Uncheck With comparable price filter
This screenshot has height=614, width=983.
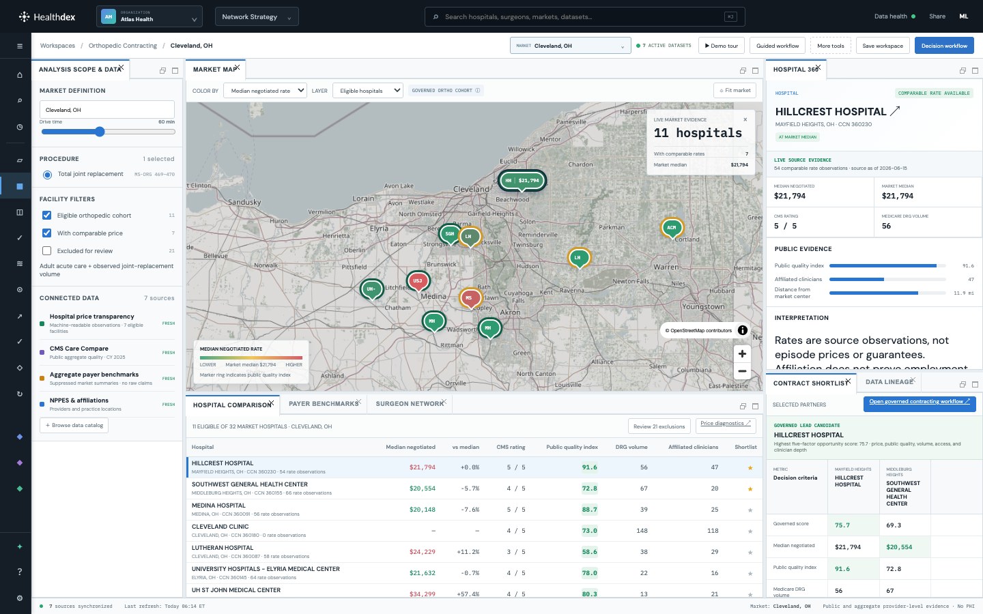click(46, 233)
